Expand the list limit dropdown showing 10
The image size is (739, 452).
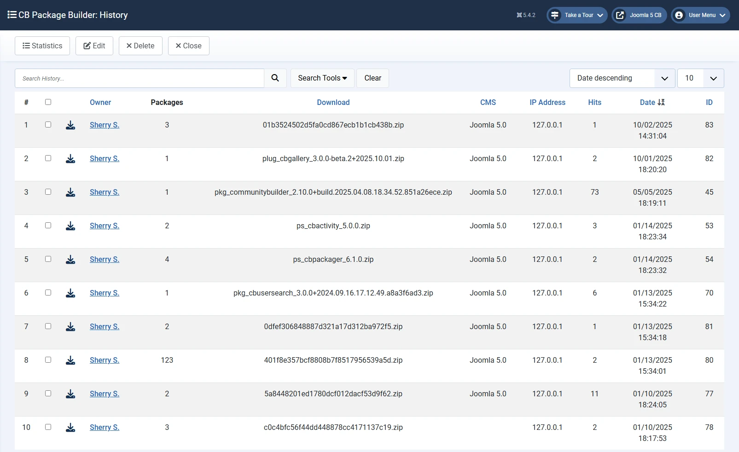tap(700, 78)
